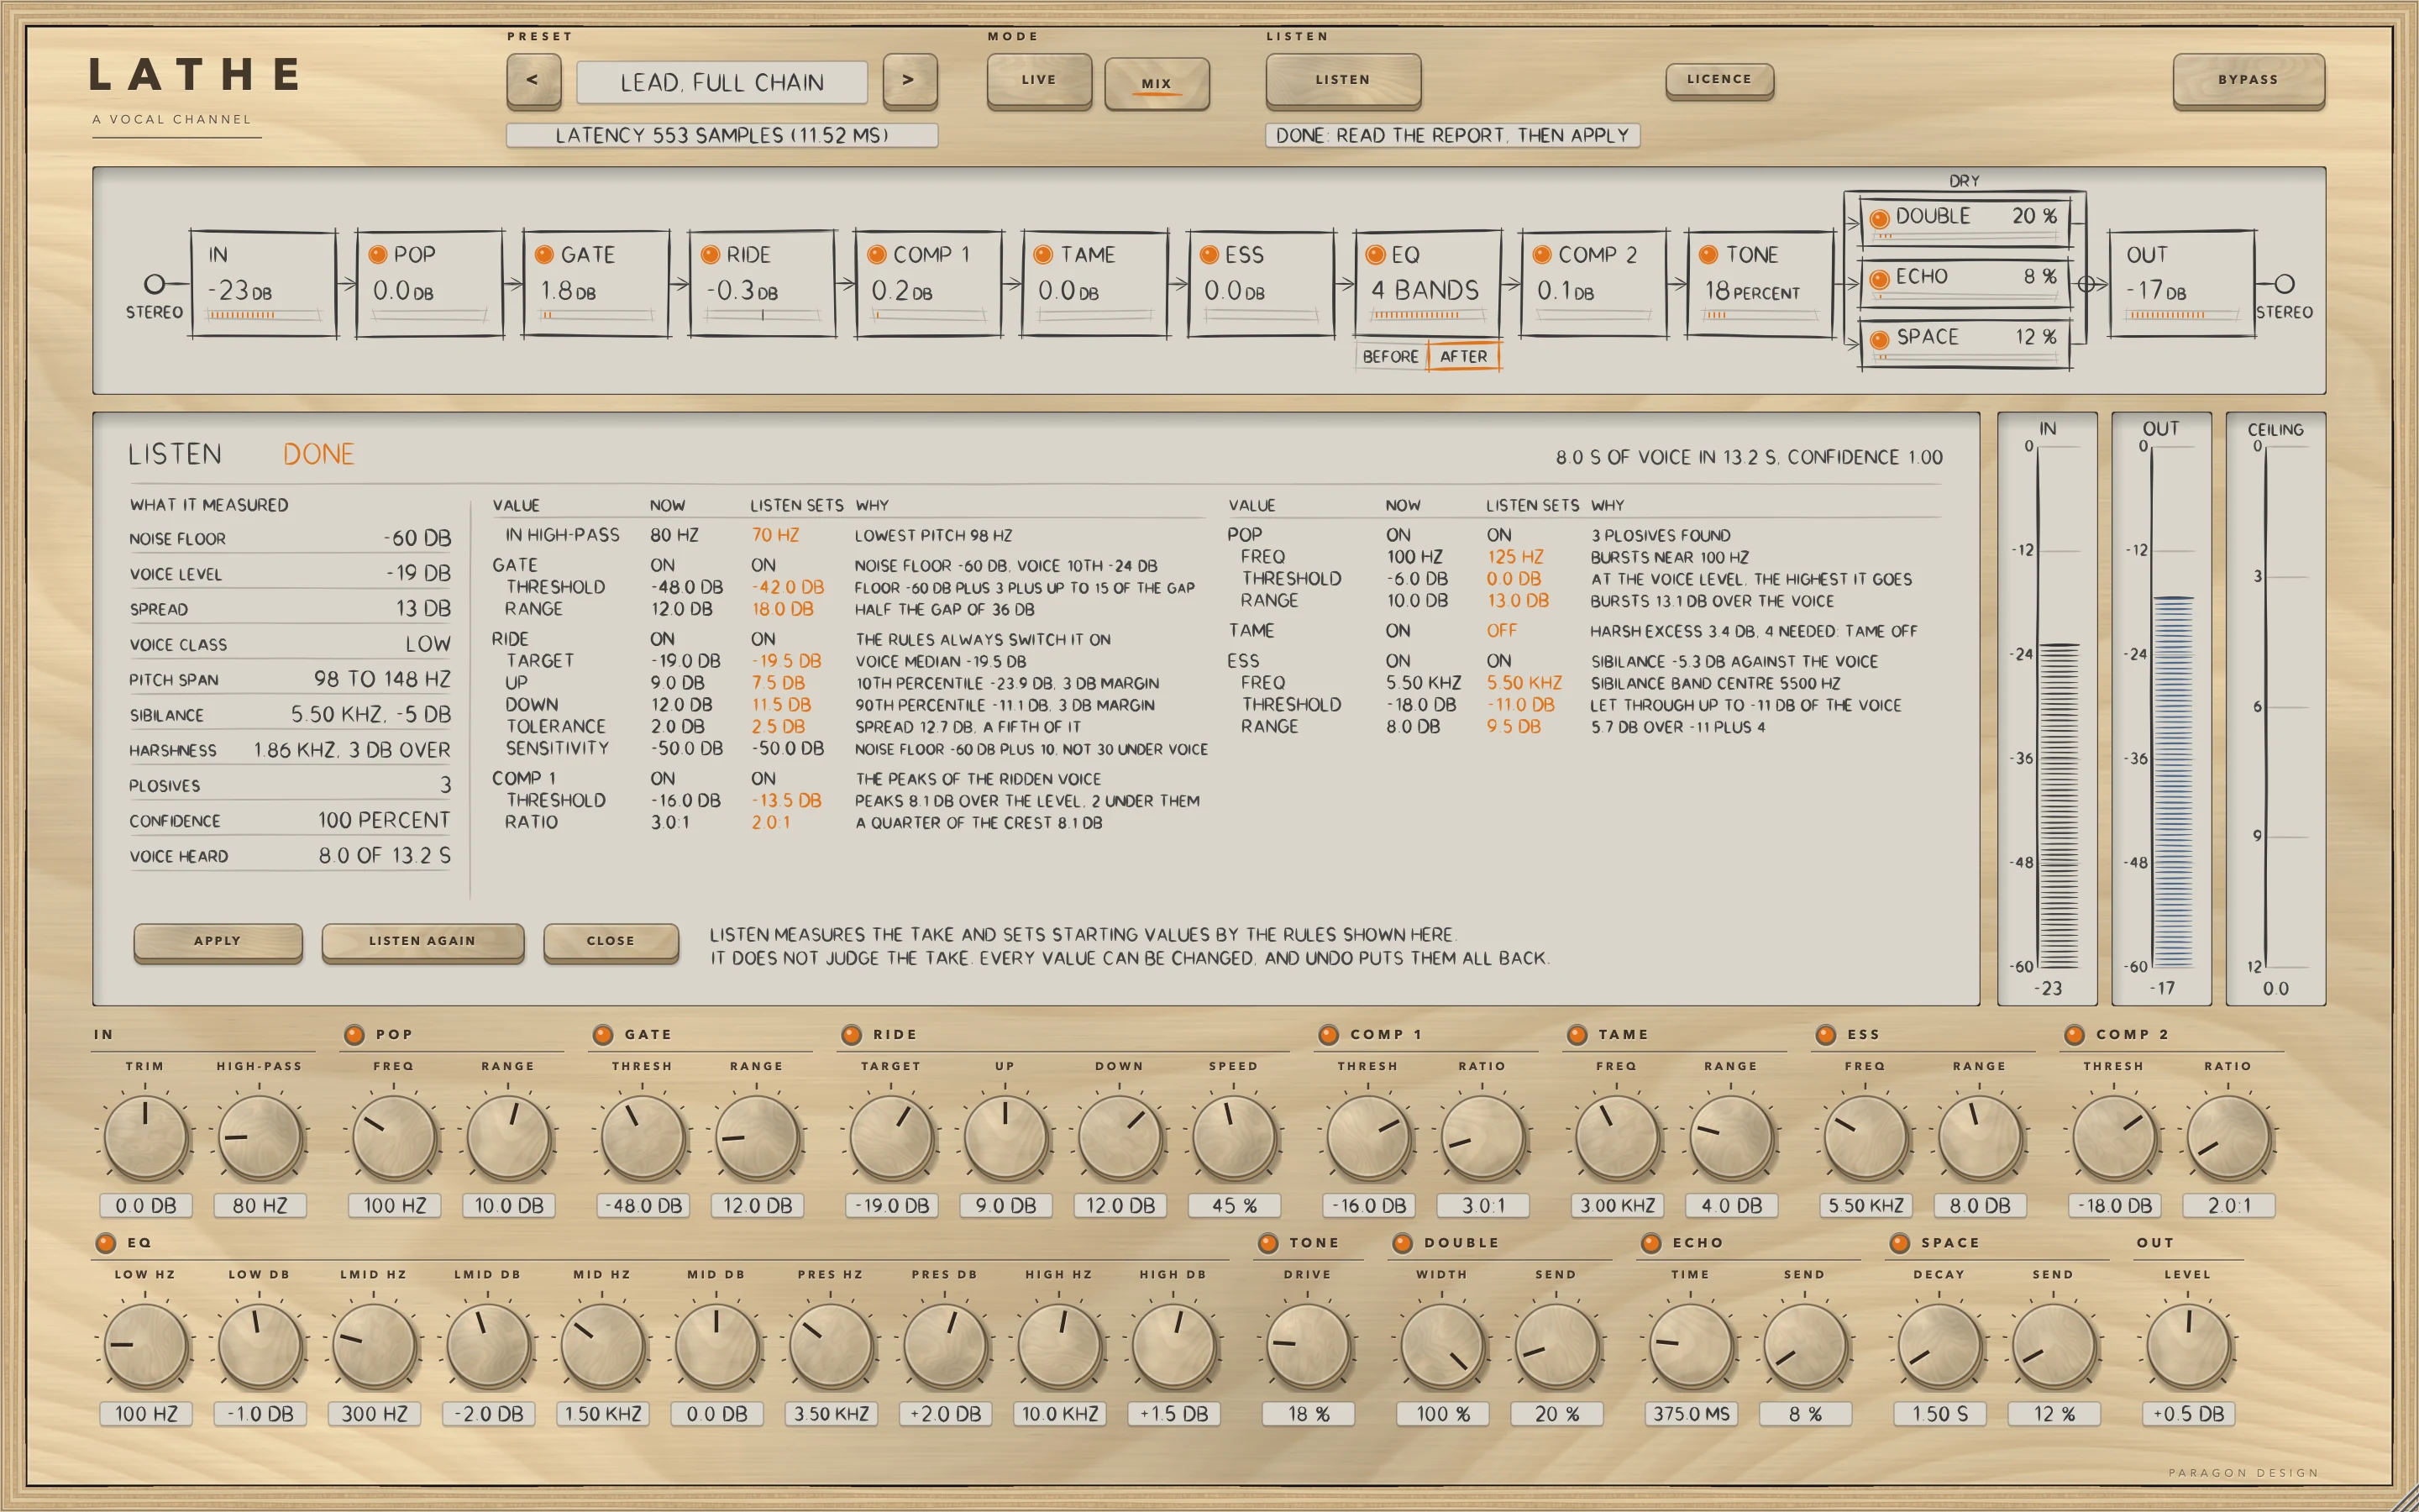2419x1512 pixels.
Task: Go to the next preset with the > arrow
Action: pos(910,81)
